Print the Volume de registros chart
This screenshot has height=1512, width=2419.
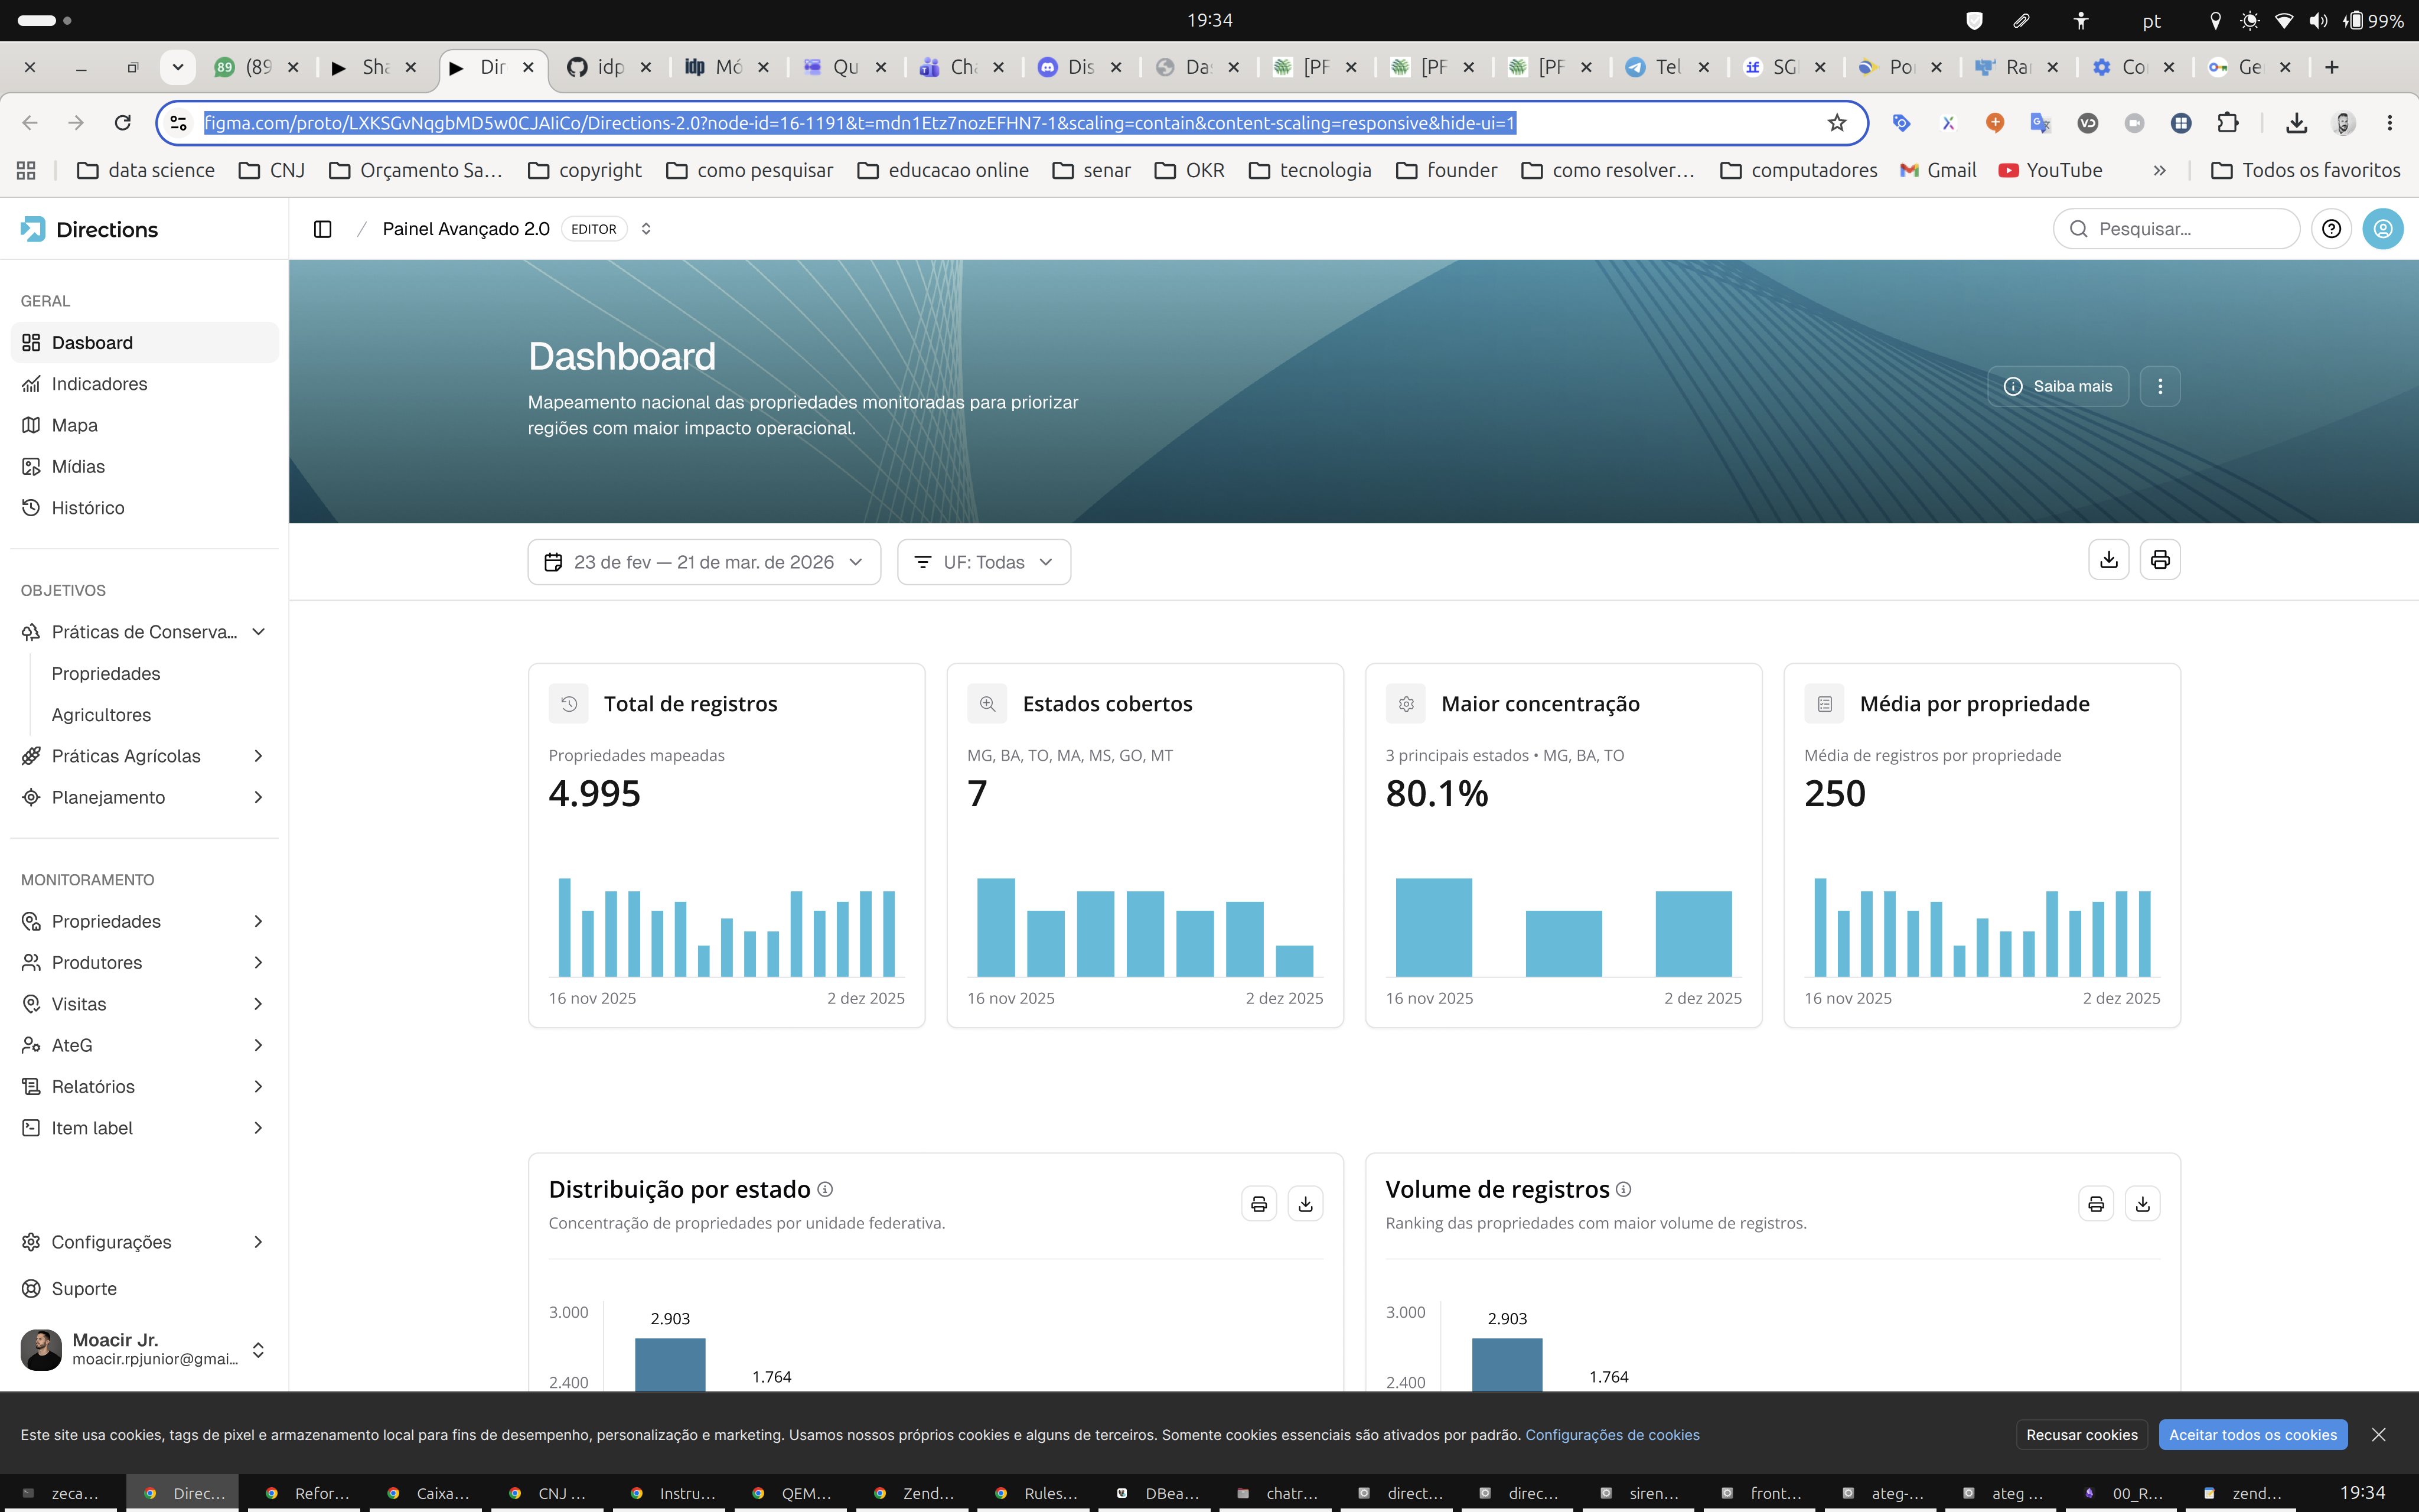coord(2096,1204)
